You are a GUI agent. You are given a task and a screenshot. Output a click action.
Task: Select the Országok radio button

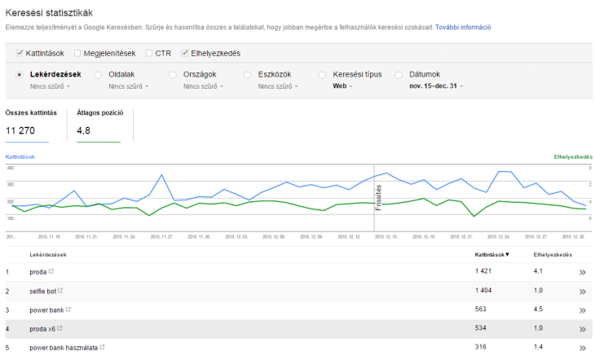click(173, 75)
